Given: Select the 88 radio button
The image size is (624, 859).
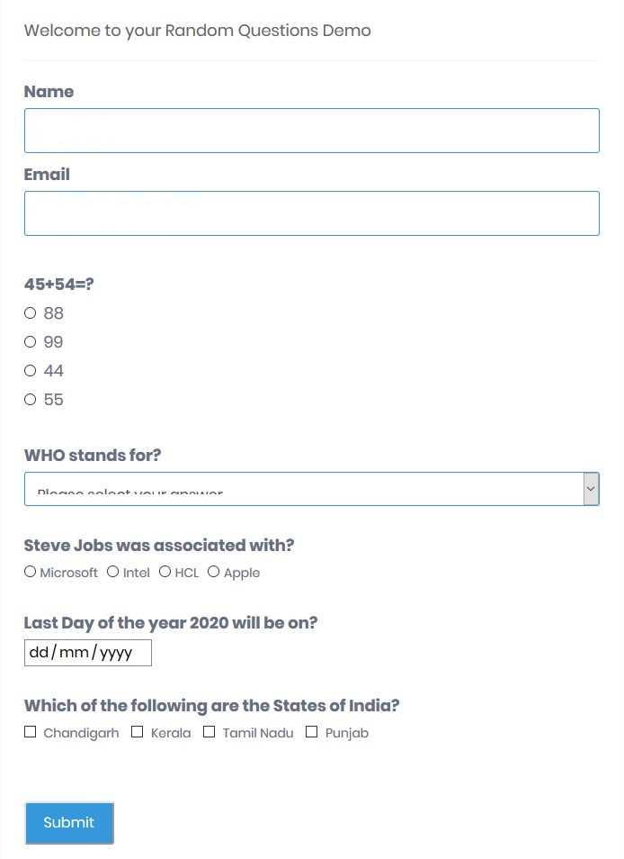Looking at the screenshot, I should tap(30, 312).
